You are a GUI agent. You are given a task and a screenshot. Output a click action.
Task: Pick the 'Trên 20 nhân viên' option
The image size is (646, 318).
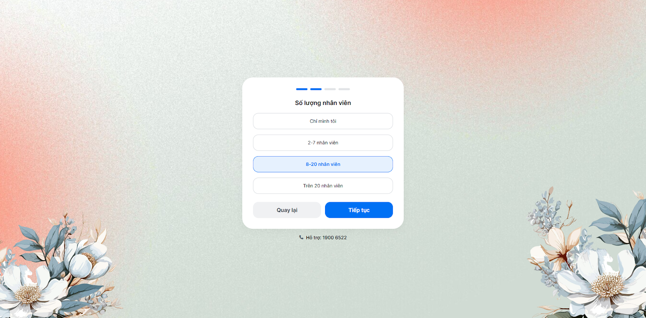click(323, 186)
